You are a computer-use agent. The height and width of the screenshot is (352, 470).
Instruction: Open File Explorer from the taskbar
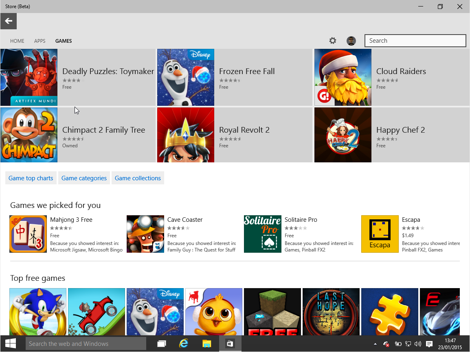(x=206, y=343)
